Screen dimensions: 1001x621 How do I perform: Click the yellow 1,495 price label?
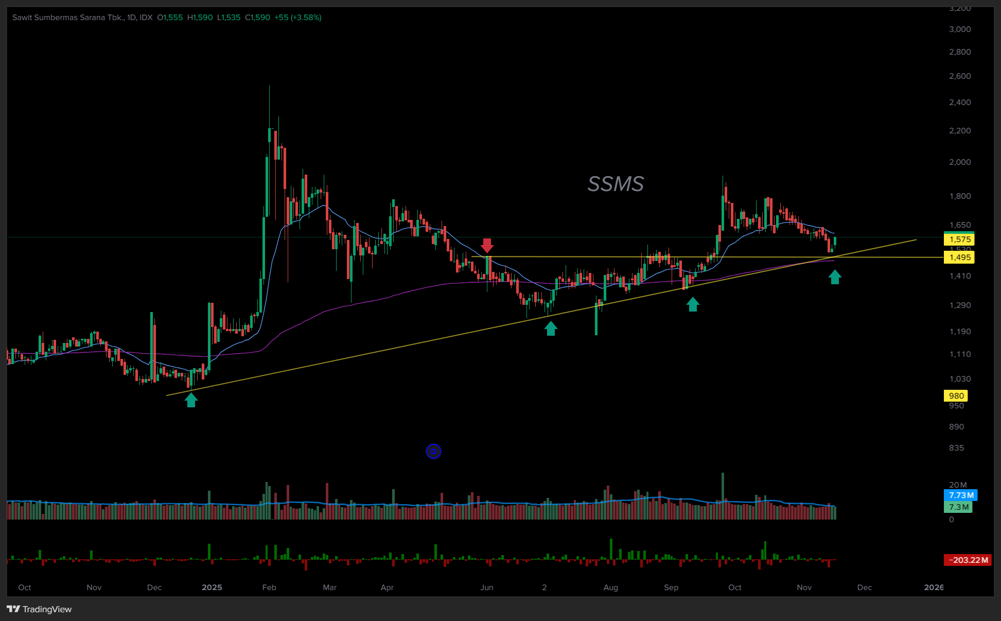(x=959, y=257)
